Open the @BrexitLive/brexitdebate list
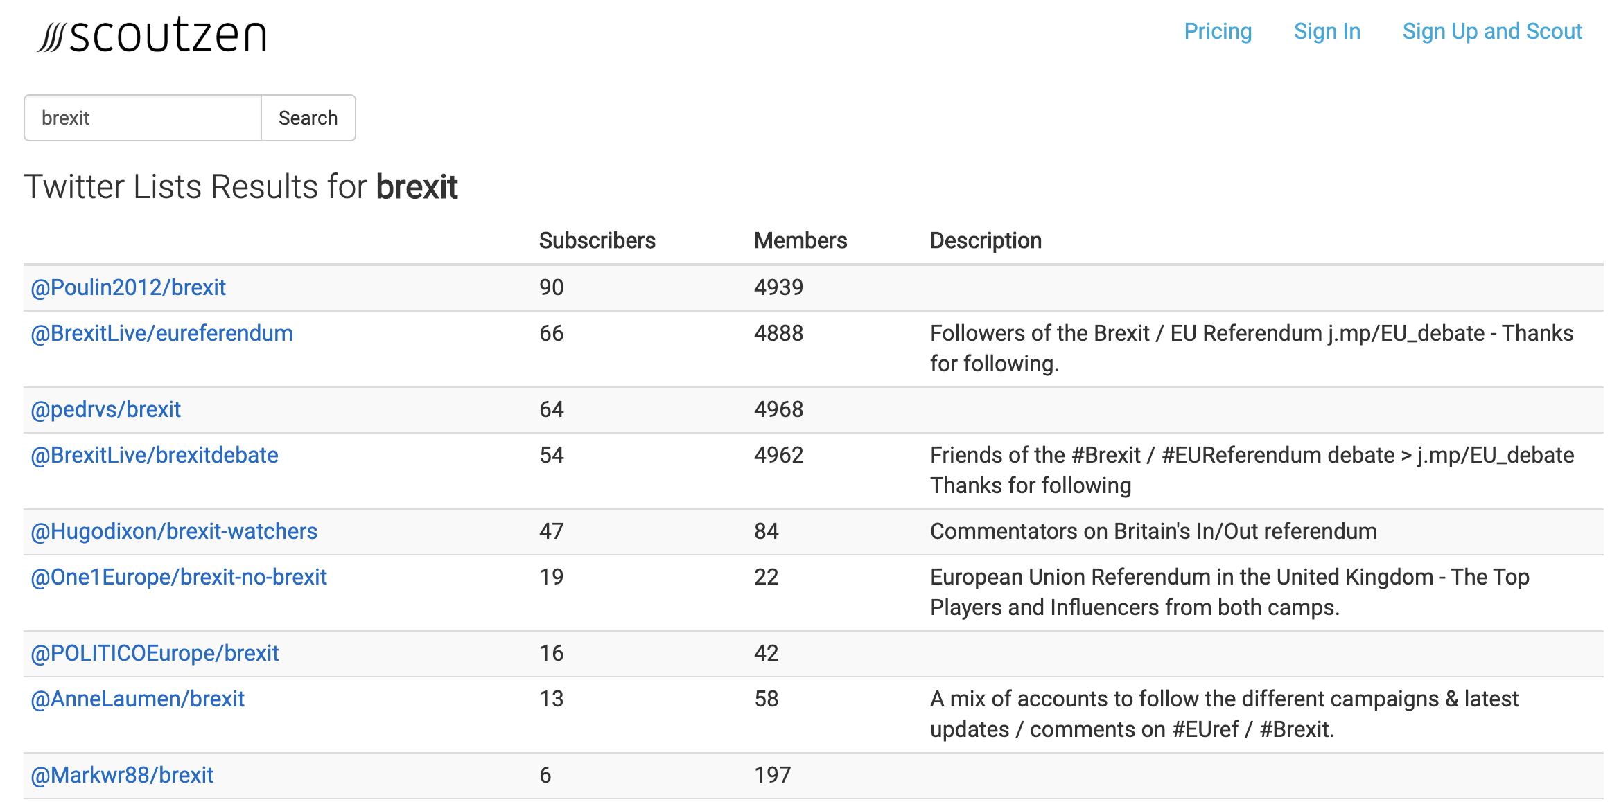The image size is (1619, 802). 155,455
